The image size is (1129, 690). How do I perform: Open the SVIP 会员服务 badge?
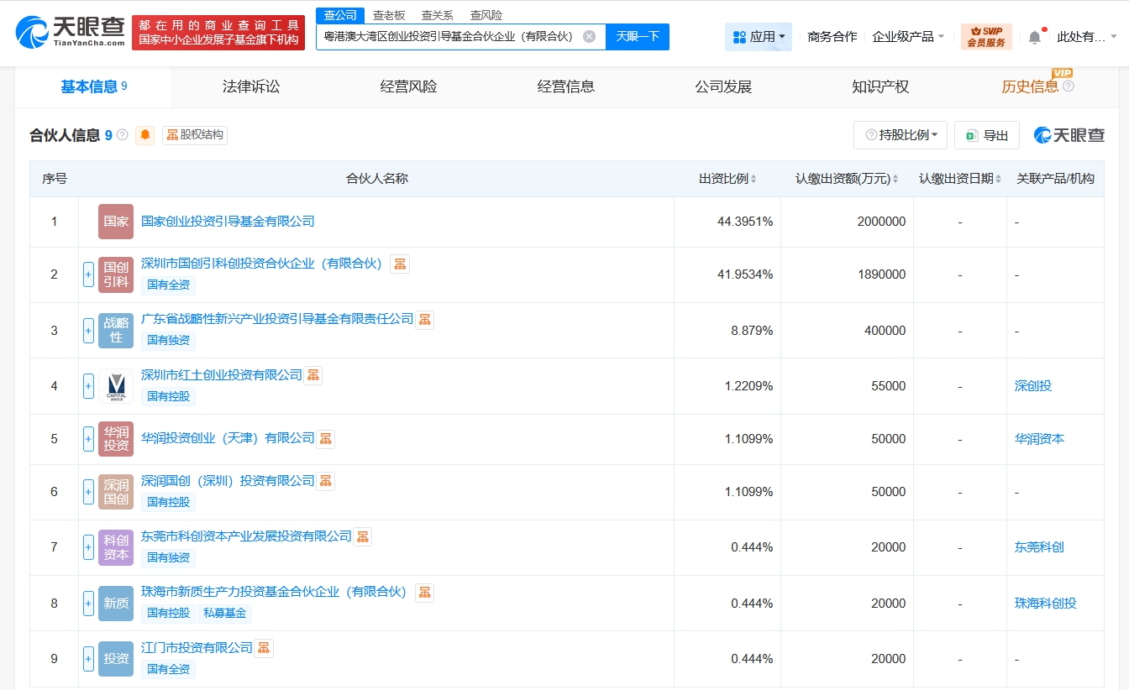point(986,37)
